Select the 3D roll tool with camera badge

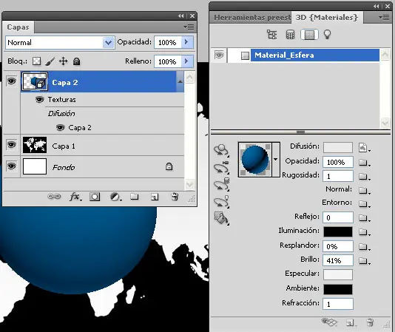click(x=221, y=167)
